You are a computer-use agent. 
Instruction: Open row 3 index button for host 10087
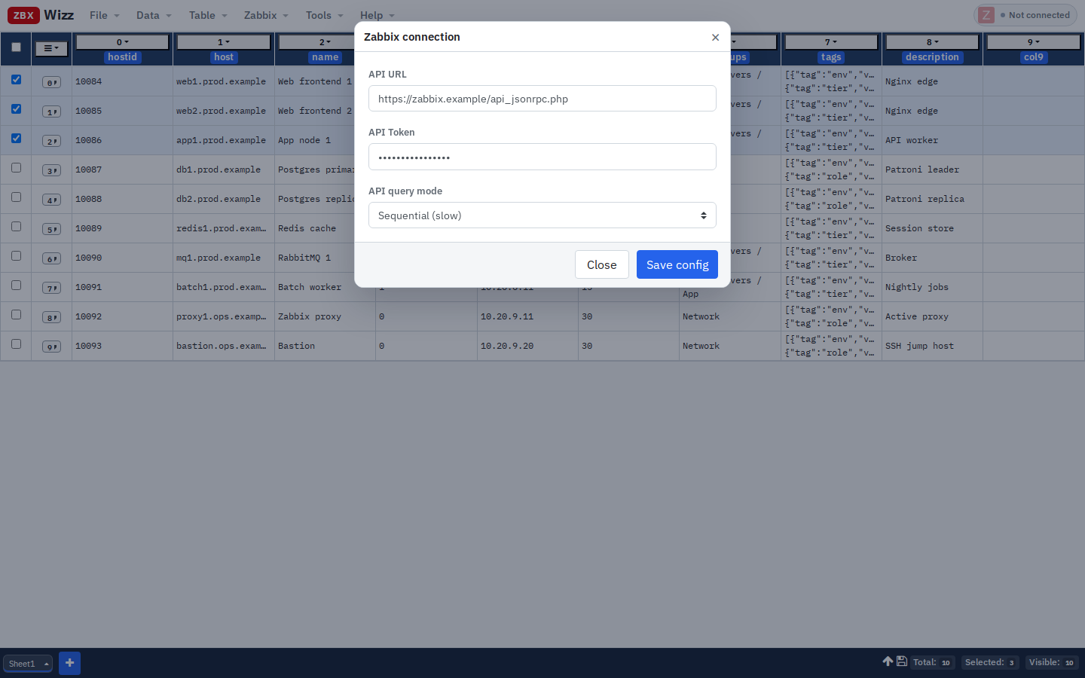[x=51, y=170]
